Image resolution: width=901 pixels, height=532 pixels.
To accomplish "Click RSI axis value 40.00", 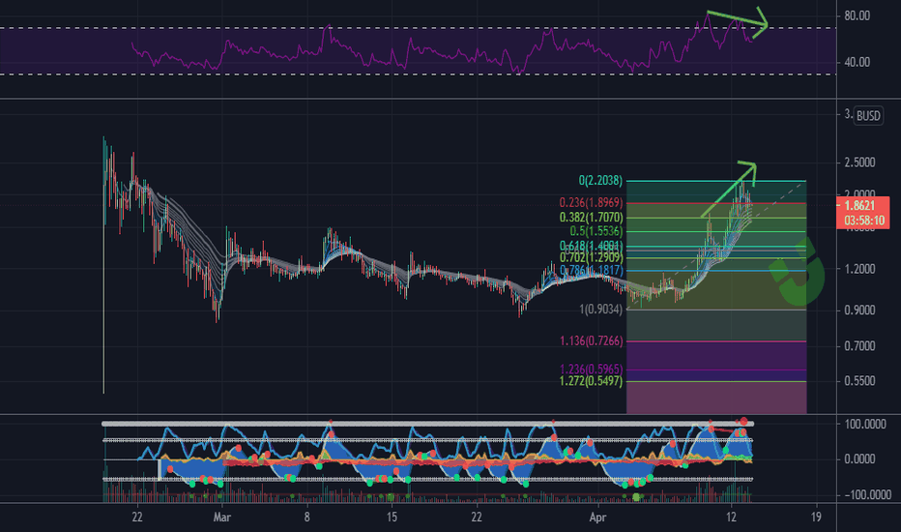I will pyautogui.click(x=857, y=62).
